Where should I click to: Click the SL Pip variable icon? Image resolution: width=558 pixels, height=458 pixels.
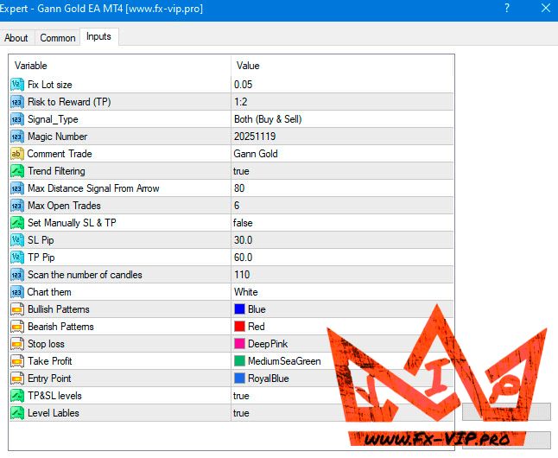coord(17,240)
